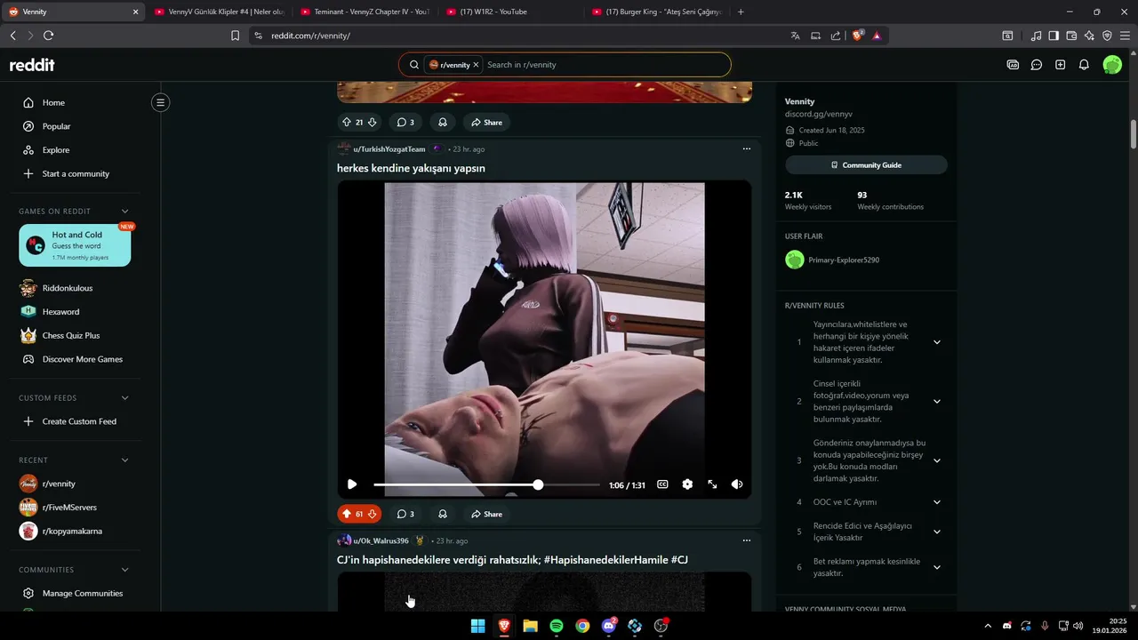
Task: Open Reddit chat icon in header
Action: click(1037, 65)
